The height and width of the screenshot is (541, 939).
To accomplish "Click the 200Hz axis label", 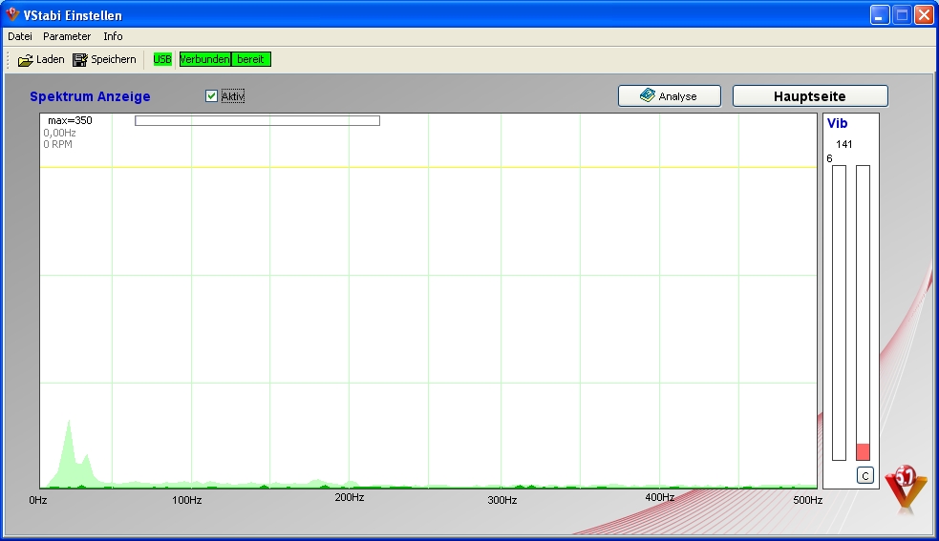I will 349,497.
